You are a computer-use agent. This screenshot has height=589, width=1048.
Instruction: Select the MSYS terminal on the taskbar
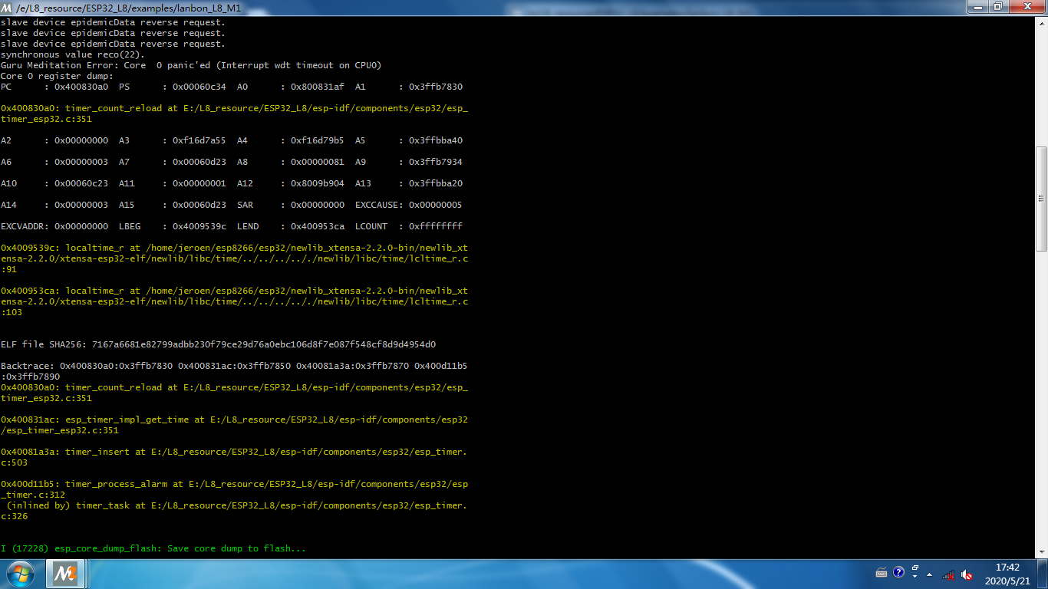click(x=65, y=573)
